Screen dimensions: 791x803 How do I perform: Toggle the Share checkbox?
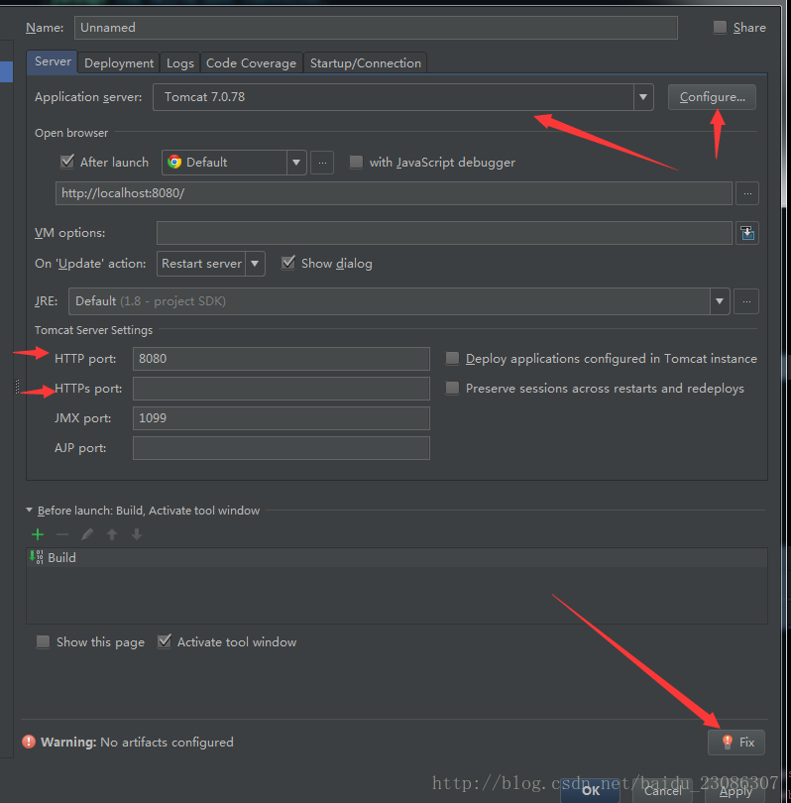(720, 27)
